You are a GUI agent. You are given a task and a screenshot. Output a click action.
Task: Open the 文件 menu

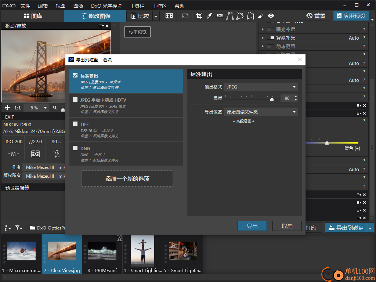[x=25, y=6]
